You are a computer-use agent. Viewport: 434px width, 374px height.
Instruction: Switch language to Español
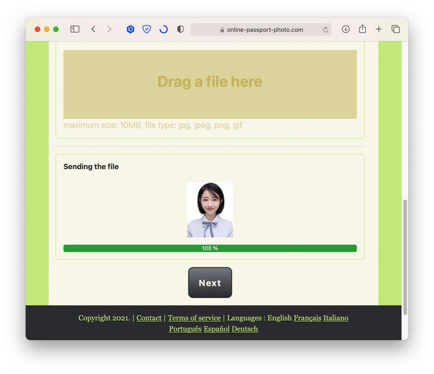point(217,329)
